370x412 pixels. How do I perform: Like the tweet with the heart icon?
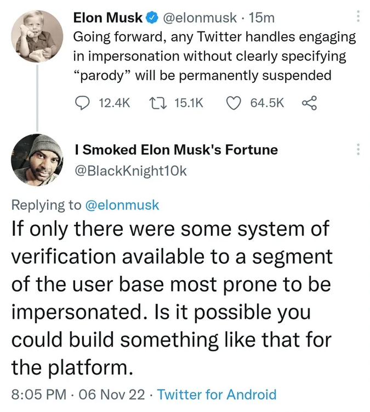tap(234, 103)
